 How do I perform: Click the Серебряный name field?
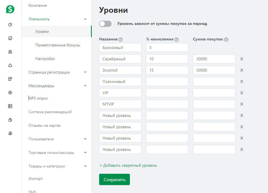point(120,59)
